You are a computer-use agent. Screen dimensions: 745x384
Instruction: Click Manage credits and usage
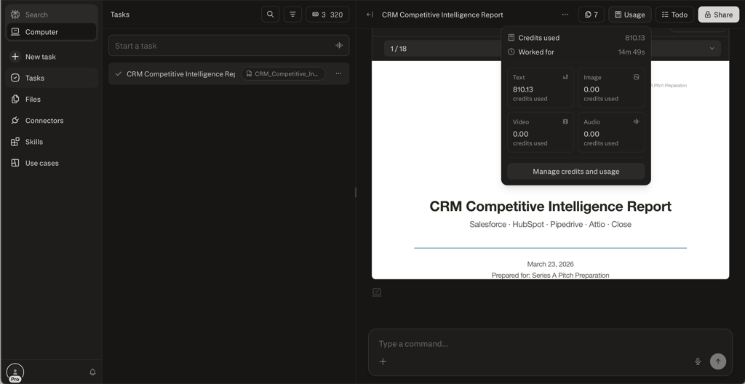pos(576,172)
